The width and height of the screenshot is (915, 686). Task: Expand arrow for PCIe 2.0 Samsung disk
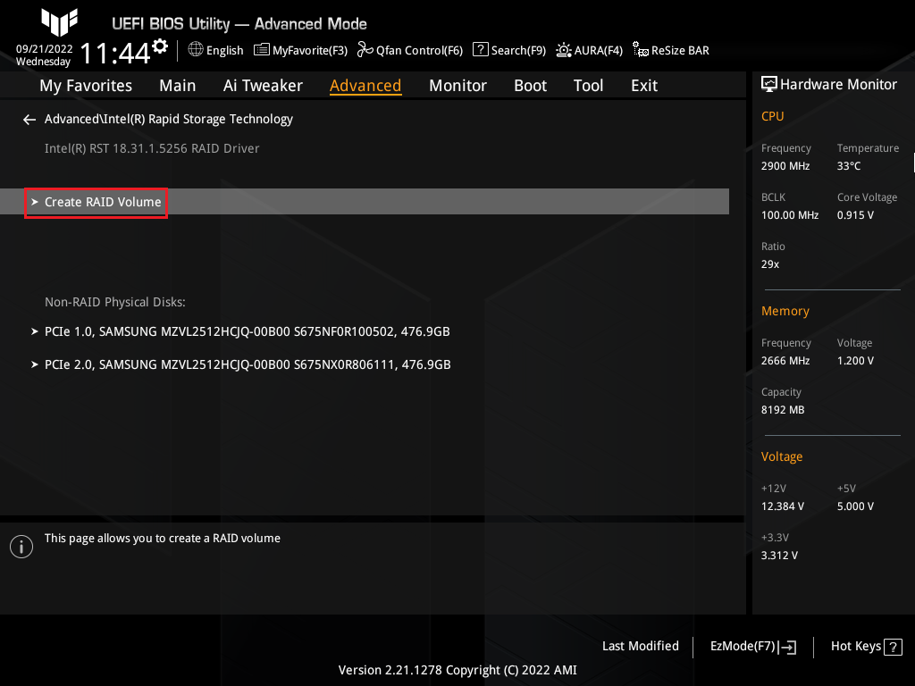pos(35,364)
